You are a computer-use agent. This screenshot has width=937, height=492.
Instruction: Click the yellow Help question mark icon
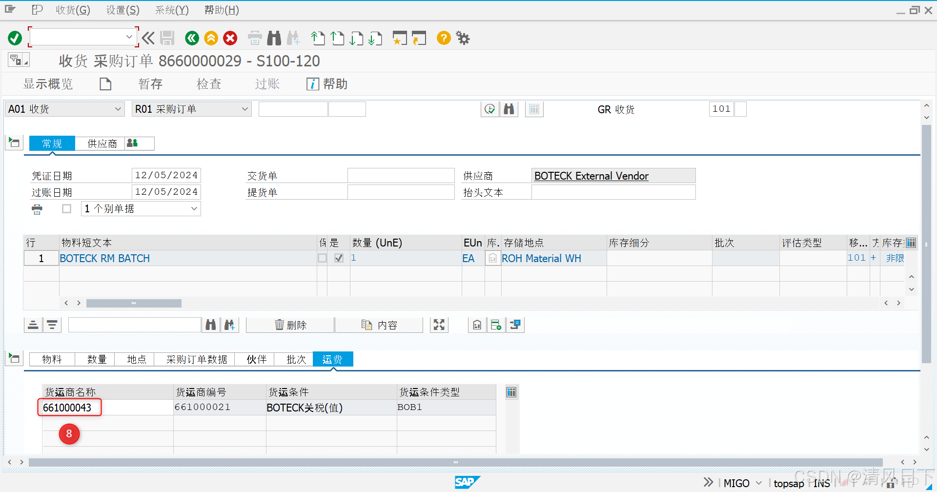[444, 38]
